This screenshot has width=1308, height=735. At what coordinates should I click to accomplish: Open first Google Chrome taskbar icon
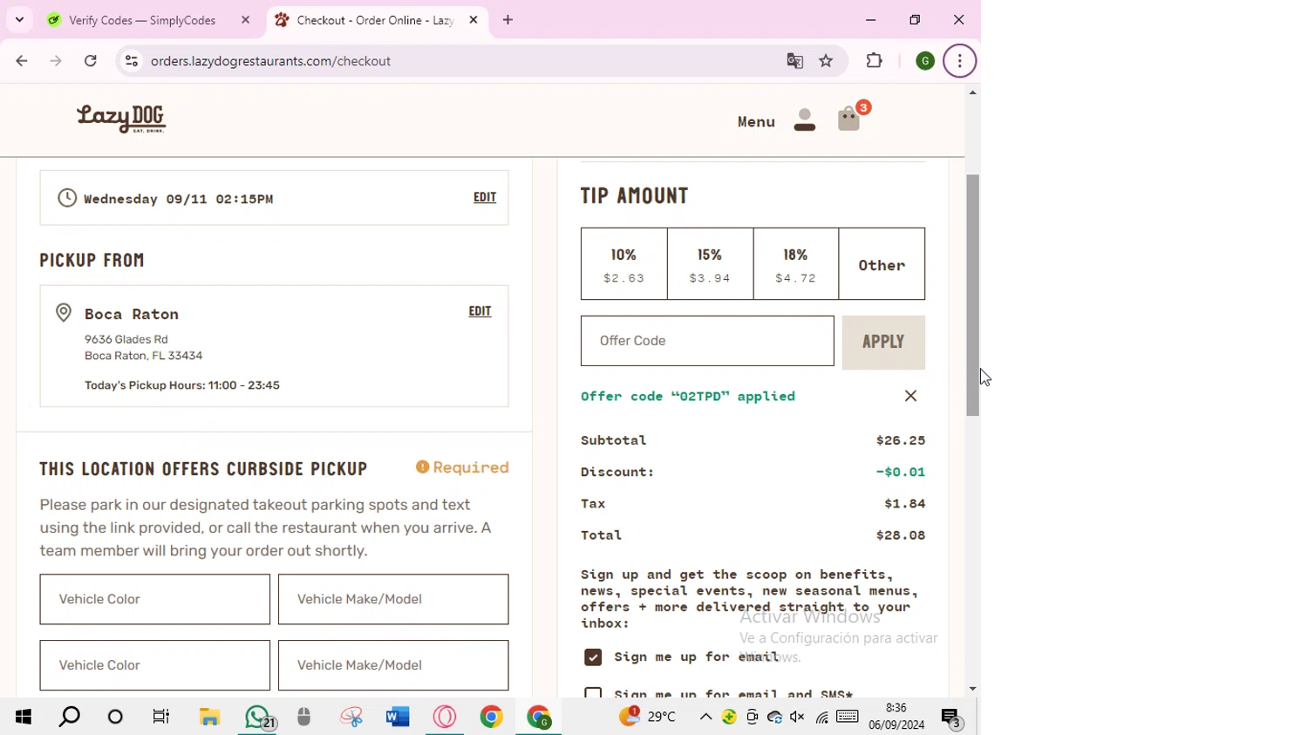pos(492,717)
